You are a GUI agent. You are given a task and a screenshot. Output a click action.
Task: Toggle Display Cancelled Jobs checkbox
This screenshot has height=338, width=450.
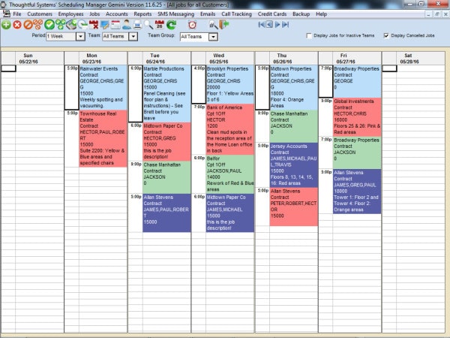[386, 35]
